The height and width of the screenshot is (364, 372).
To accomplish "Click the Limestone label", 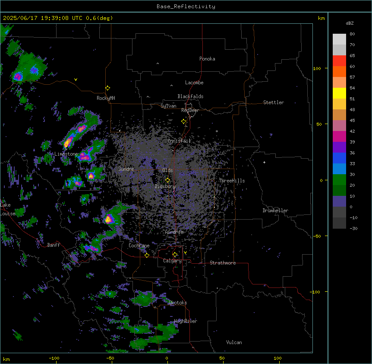I will (x=66, y=154).
